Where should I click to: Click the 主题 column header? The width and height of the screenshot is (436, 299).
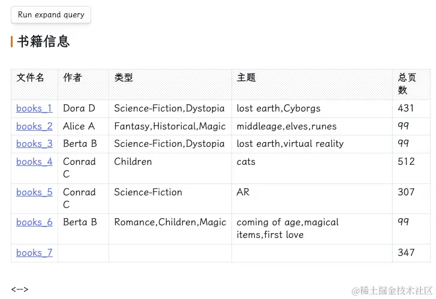tap(246, 77)
